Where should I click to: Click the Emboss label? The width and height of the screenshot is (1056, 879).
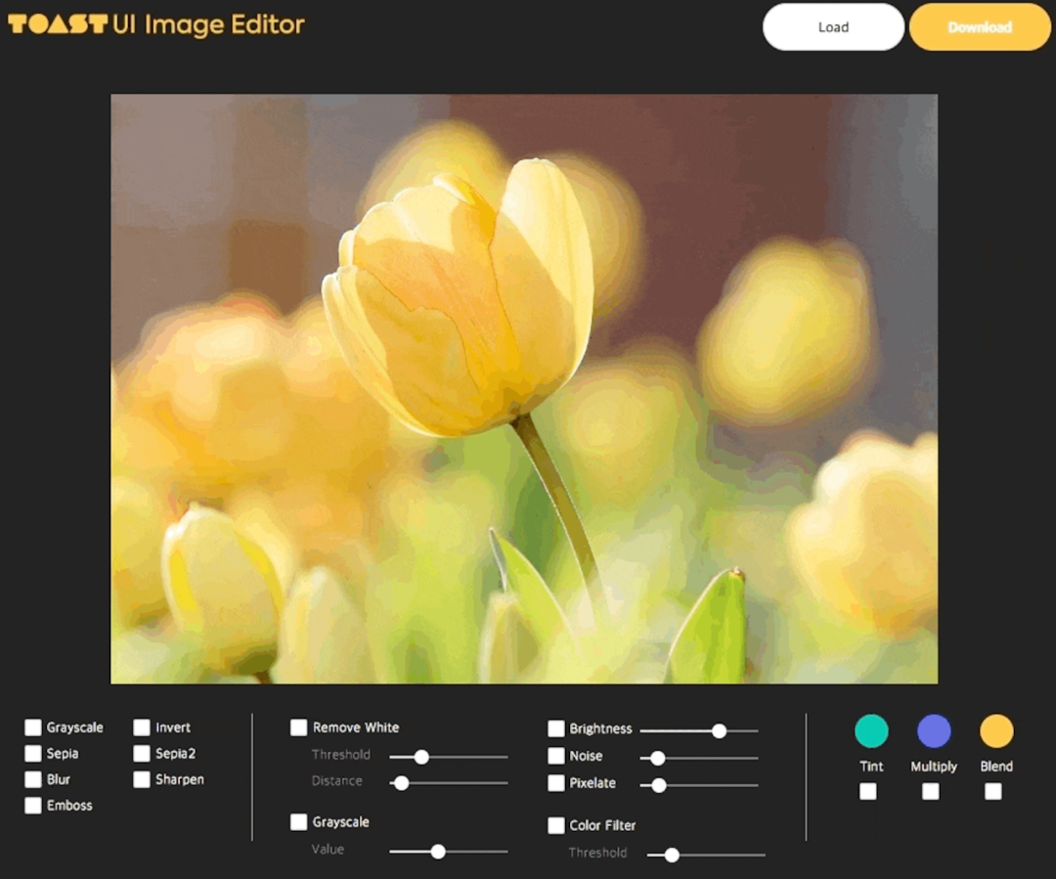pos(69,806)
